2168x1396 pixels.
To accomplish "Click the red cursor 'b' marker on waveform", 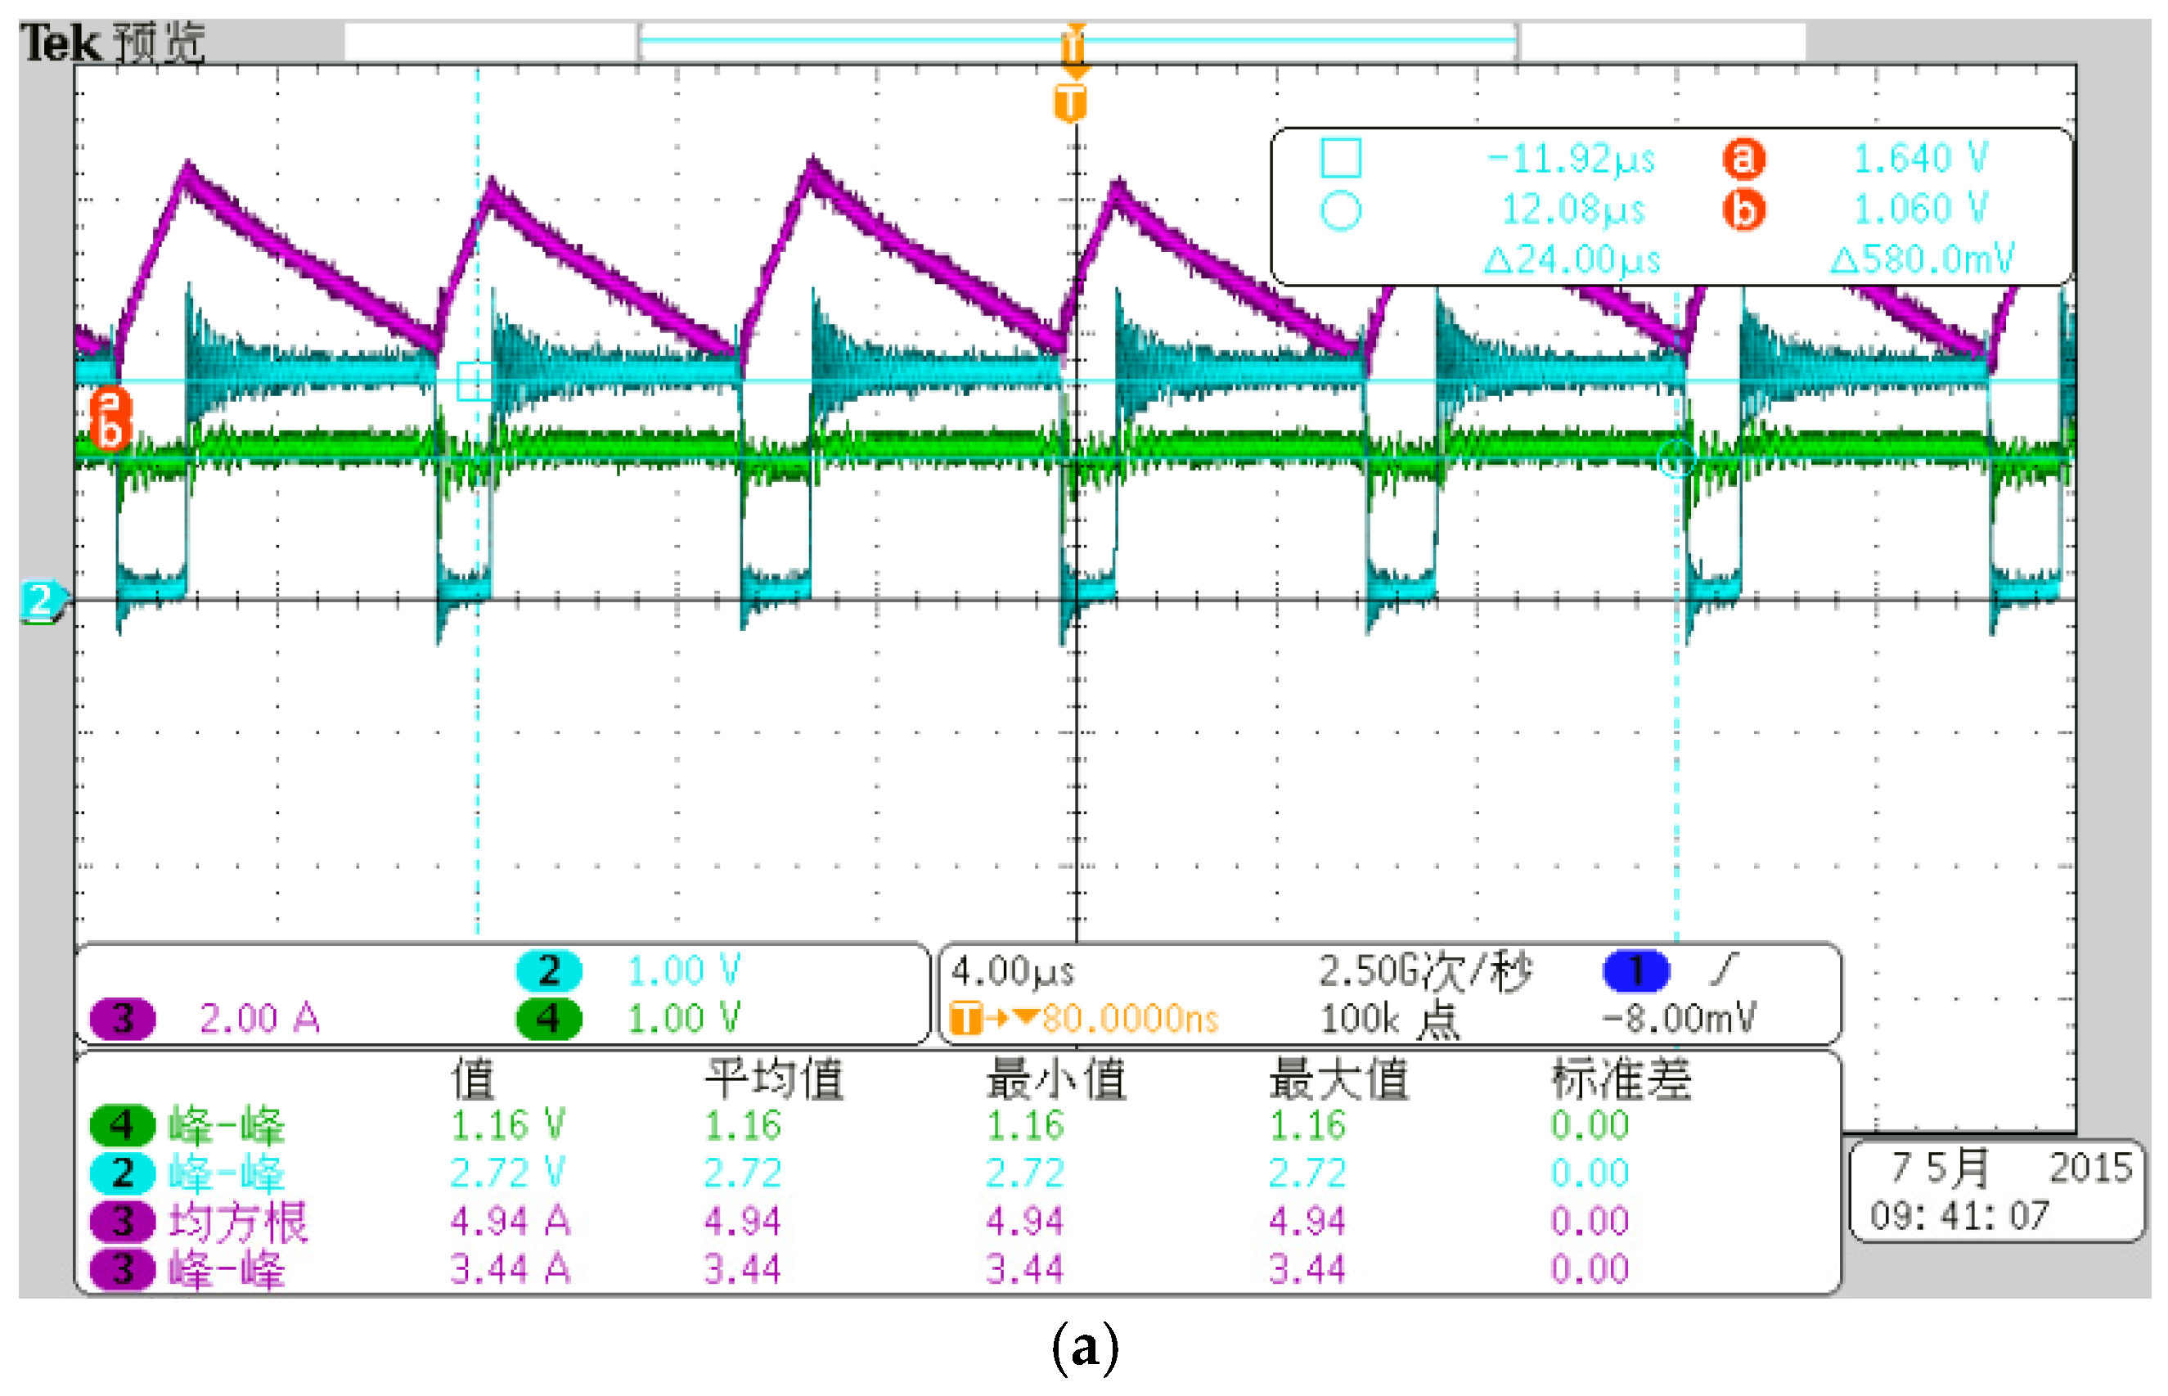I will (x=110, y=431).
